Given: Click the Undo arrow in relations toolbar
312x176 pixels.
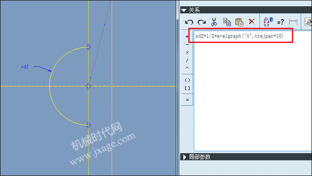Looking at the screenshot, I should pyautogui.click(x=189, y=22).
